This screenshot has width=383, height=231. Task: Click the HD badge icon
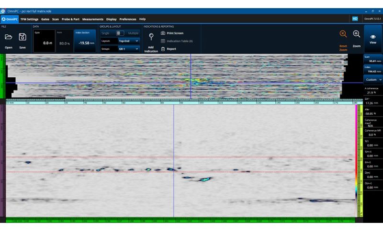355,19
